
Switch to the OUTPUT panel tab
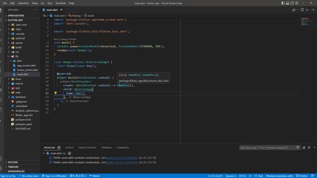pos(69,148)
